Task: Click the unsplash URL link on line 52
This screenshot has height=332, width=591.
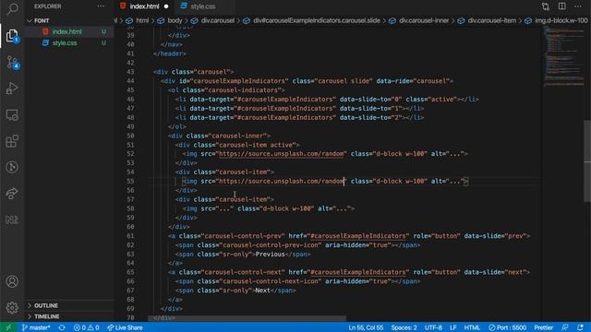Action: [281, 154]
